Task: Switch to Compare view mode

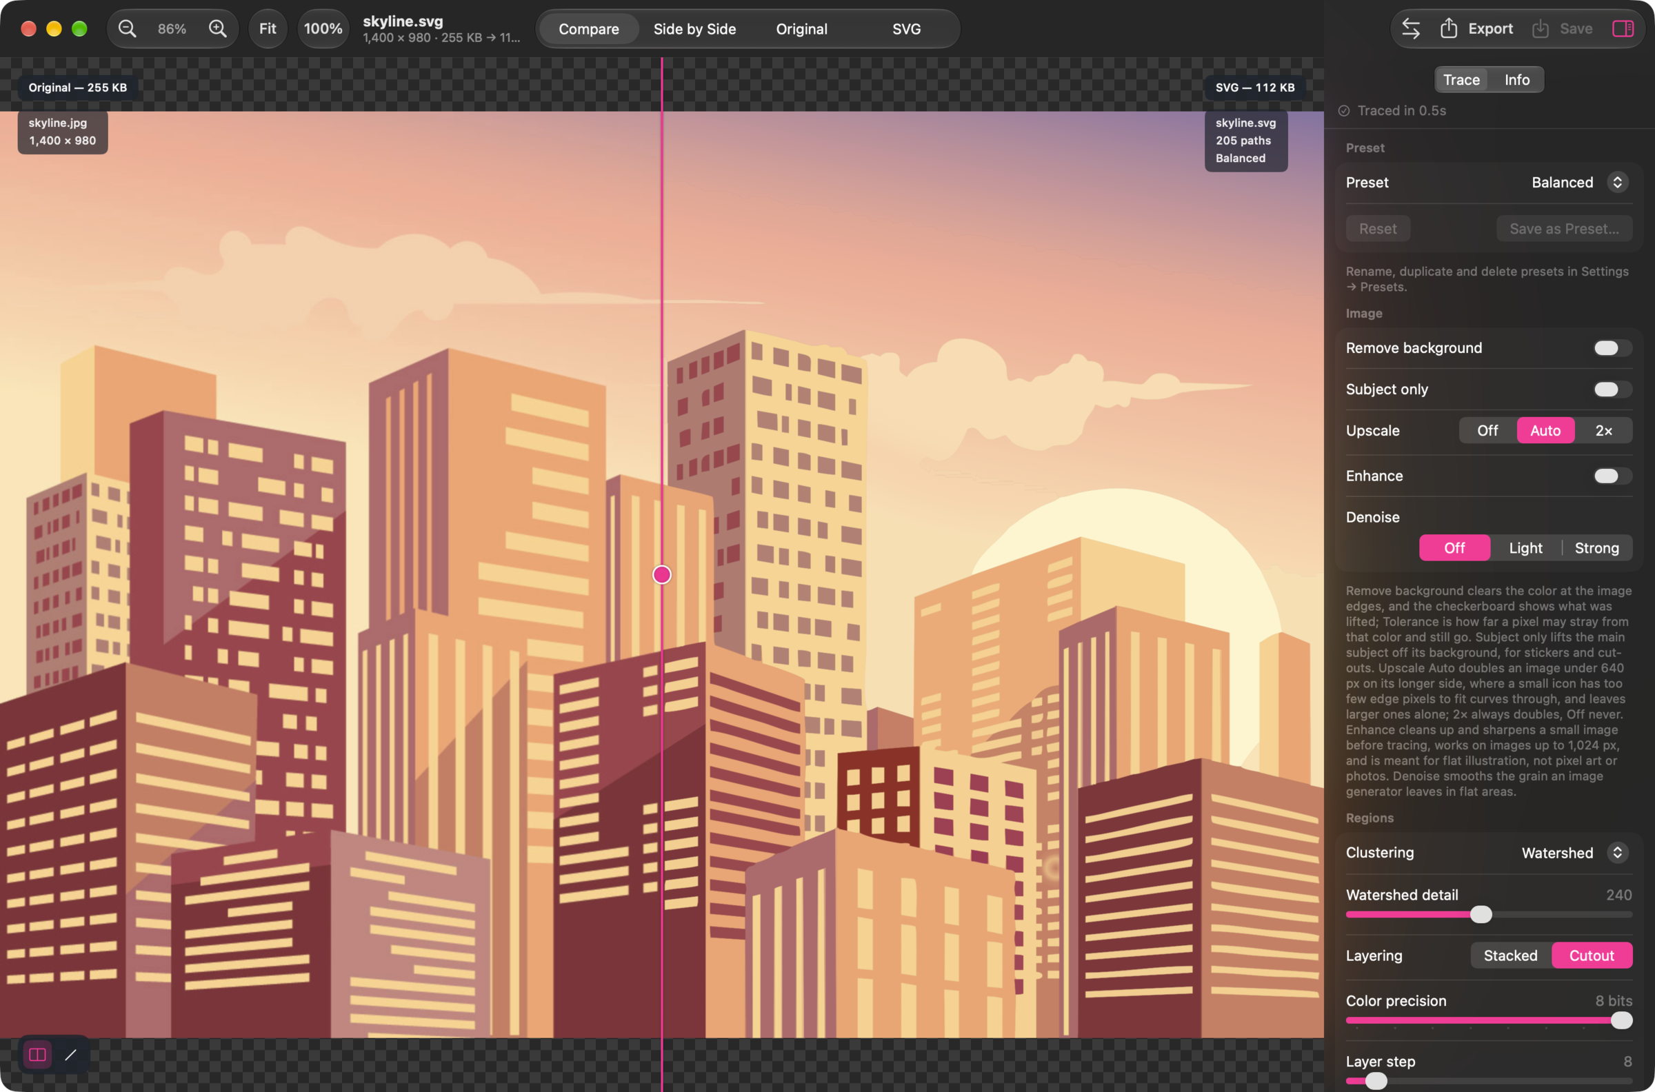Action: 589,29
